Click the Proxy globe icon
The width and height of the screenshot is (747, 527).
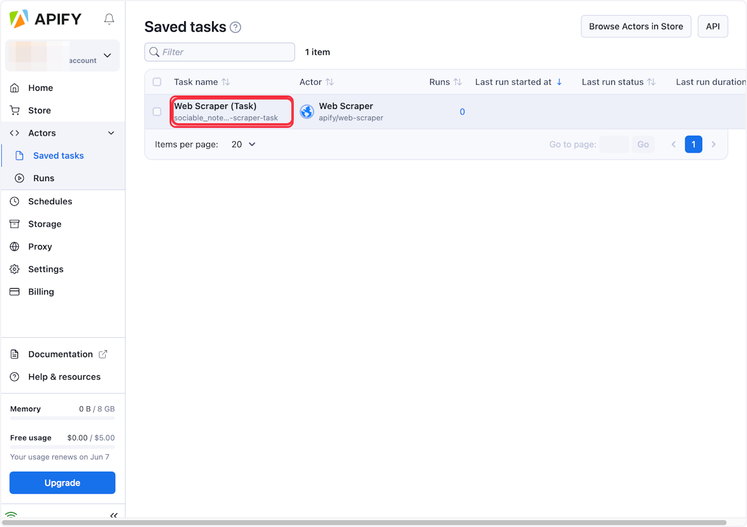(x=15, y=246)
